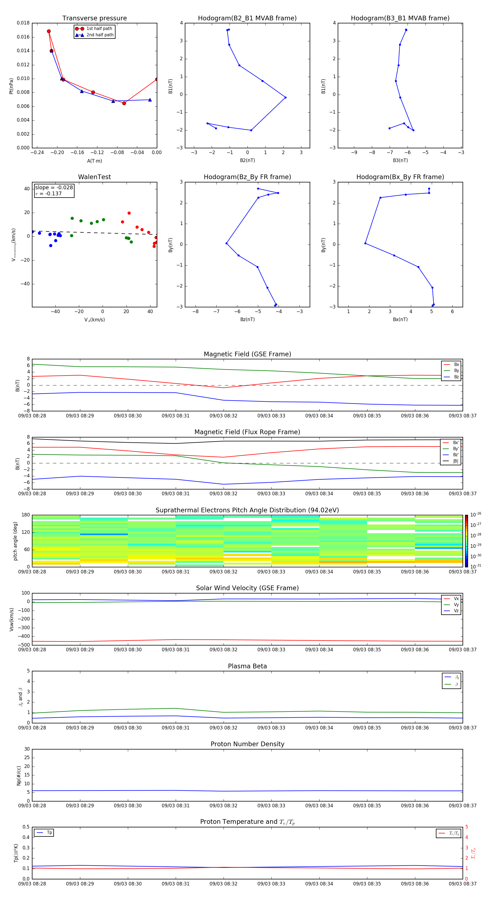Click the 'Proton Number Density' title

[x=247, y=744]
